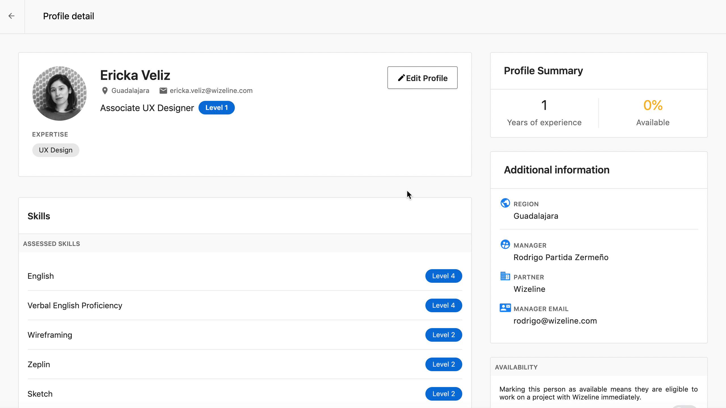The width and height of the screenshot is (726, 408).
Task: Open the Edit Profile button
Action: [422, 78]
